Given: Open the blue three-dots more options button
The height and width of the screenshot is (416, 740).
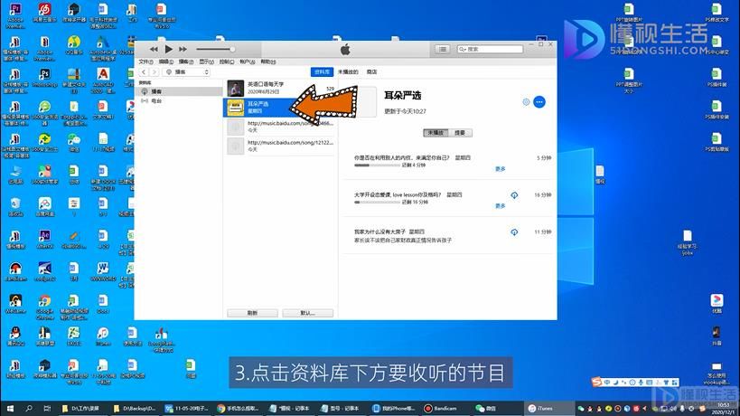Looking at the screenshot, I should coord(539,102).
